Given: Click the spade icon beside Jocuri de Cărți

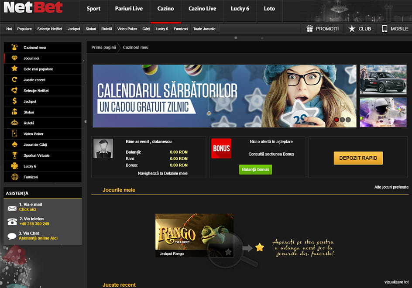Looking at the screenshot, I should pyautogui.click(x=14, y=144).
